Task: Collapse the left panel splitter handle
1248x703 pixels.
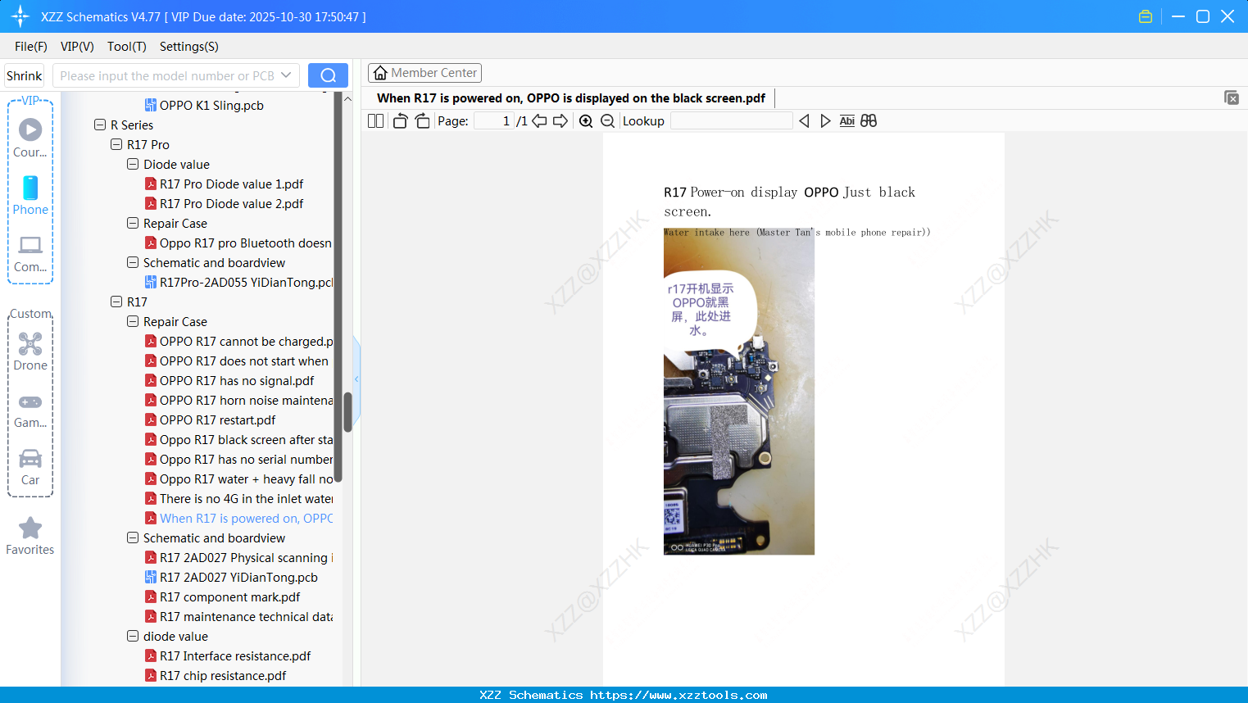Action: point(356,379)
